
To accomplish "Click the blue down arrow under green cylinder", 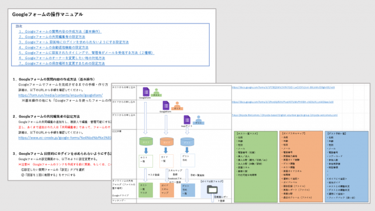I will (x=146, y=151).
